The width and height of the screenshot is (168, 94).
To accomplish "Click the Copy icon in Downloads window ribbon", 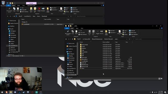I will point(14,9).
